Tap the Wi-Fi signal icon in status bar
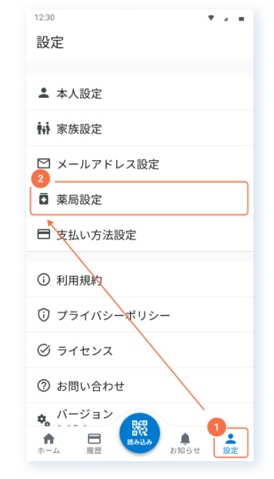This screenshot has height=479, width=274. 211,18
